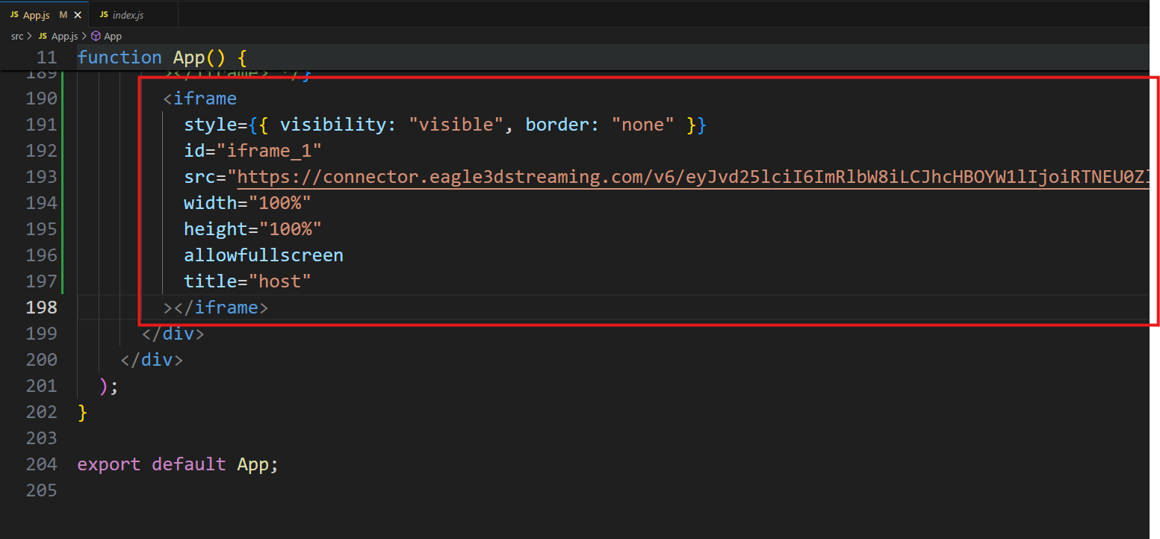Click the chevron between src and App.js

(29, 36)
